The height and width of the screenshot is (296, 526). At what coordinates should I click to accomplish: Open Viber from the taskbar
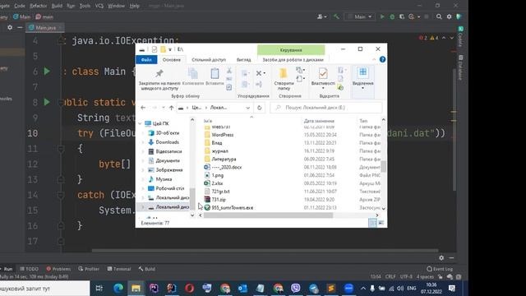(296, 289)
